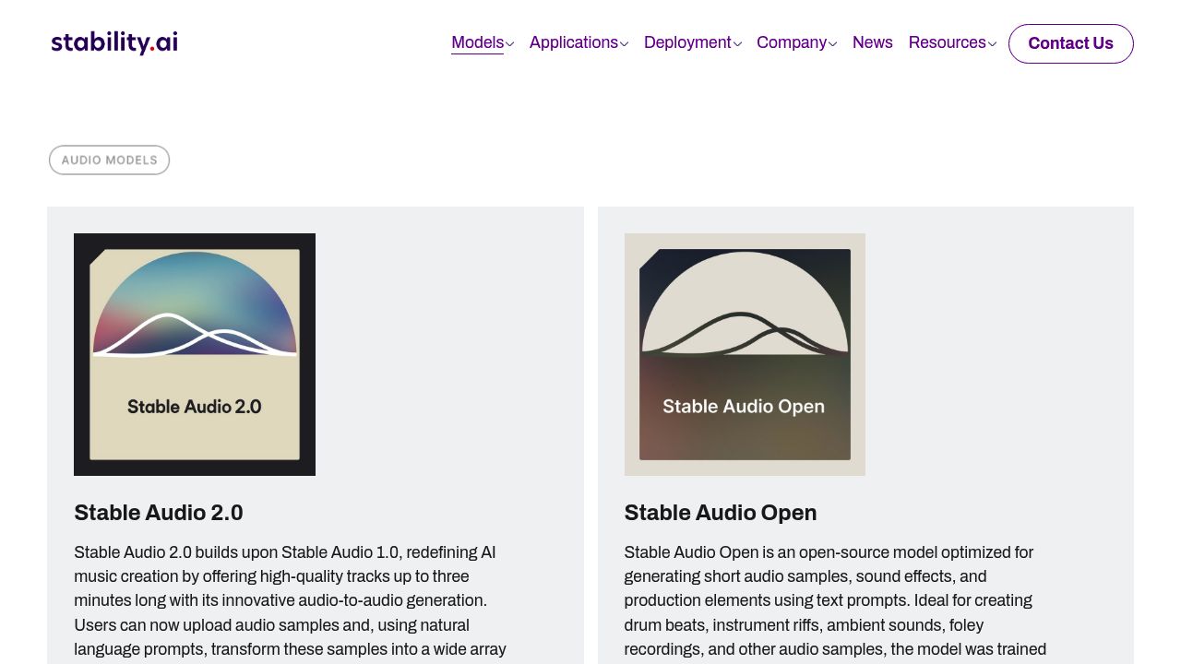Select the AUDIO MODELS tag
The height and width of the screenshot is (664, 1181).
[x=109, y=160]
